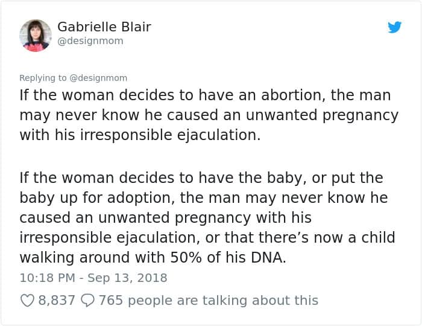Click the first paragraph about abortion
Screen dimensions: 422x326
tap(209, 115)
